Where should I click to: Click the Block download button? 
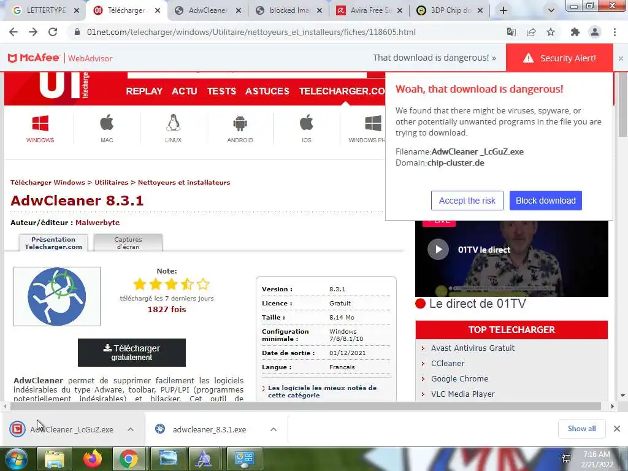point(545,201)
